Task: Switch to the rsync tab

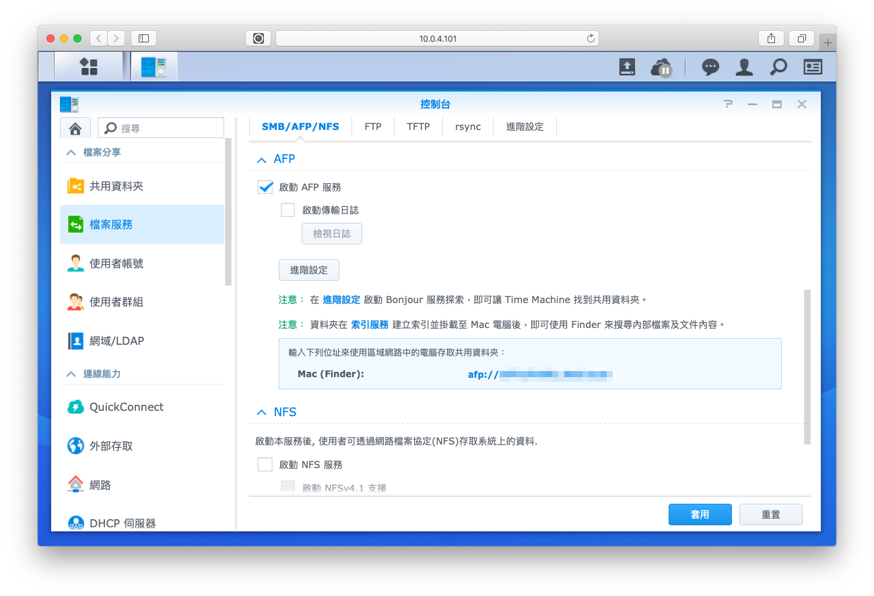Action: 468,127
